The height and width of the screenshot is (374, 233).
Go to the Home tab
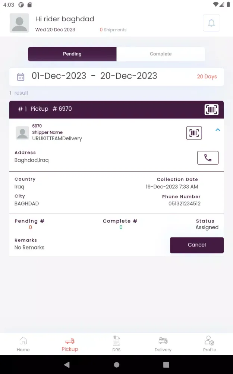click(23, 344)
